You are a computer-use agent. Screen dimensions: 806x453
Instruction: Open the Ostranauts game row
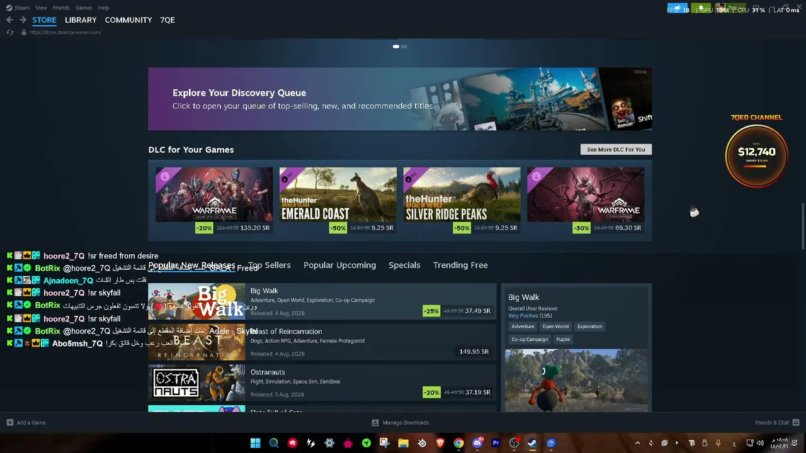(322, 383)
